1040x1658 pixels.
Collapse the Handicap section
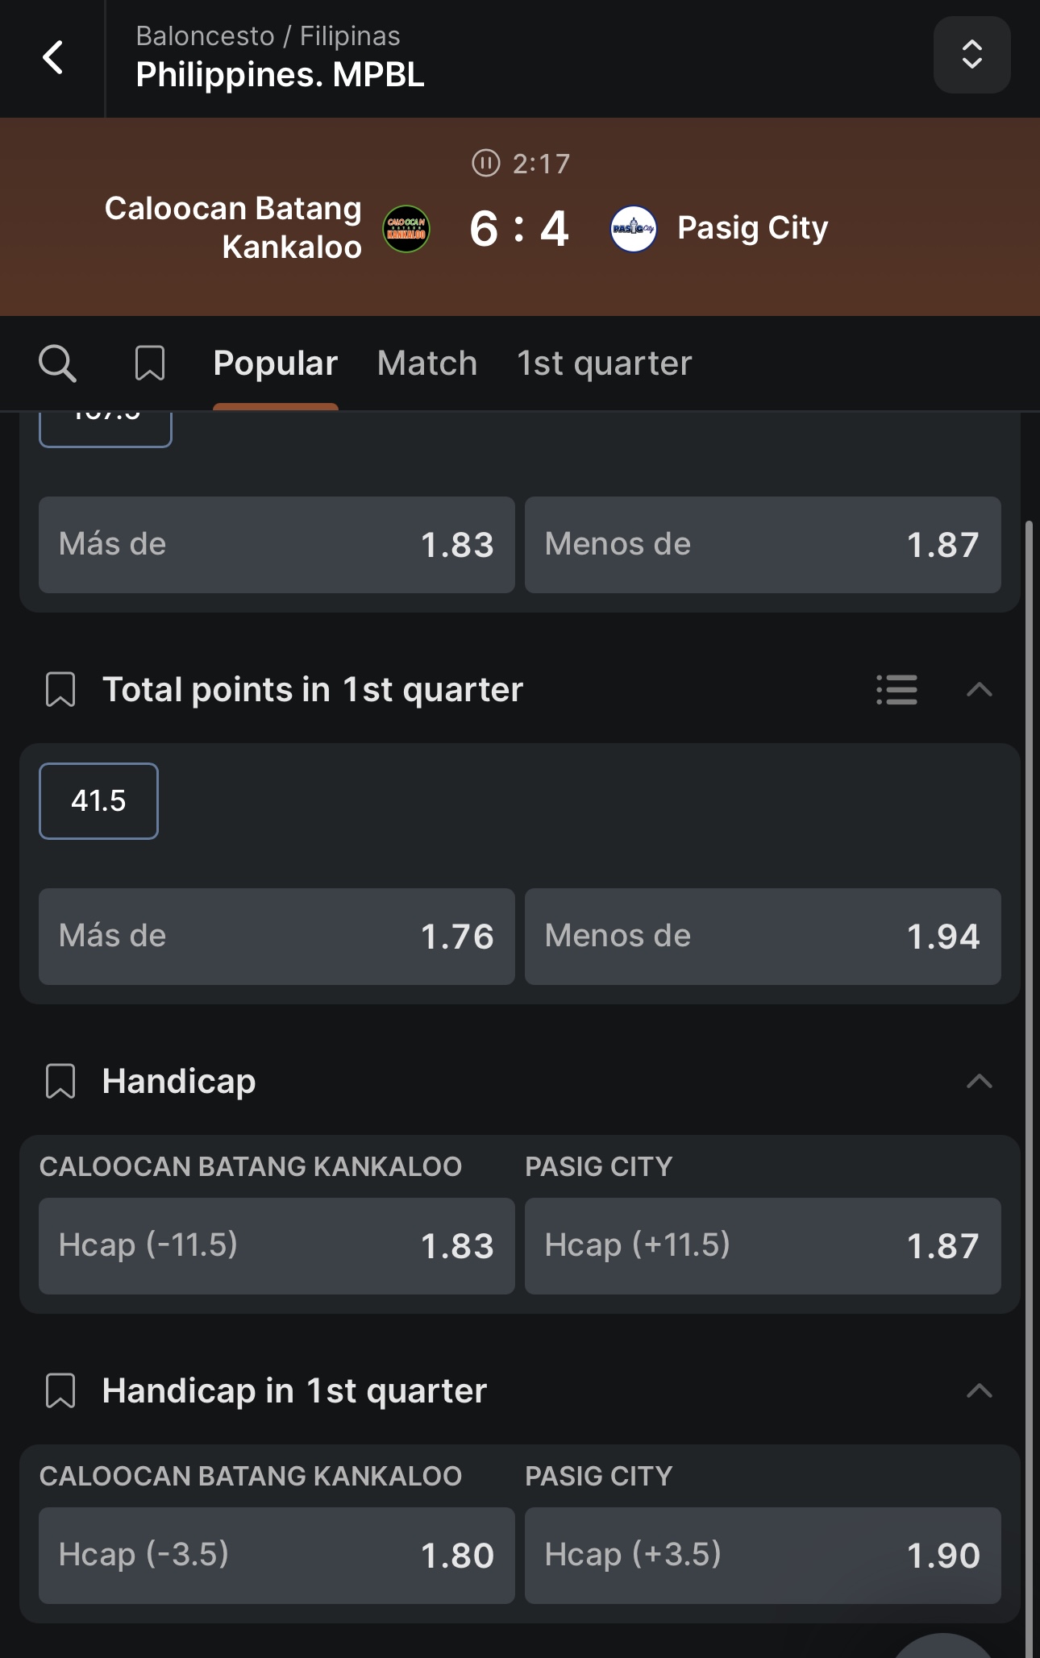click(979, 1082)
